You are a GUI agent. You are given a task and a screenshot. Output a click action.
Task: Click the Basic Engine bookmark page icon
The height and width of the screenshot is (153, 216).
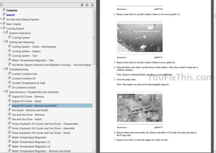pos(4,24)
